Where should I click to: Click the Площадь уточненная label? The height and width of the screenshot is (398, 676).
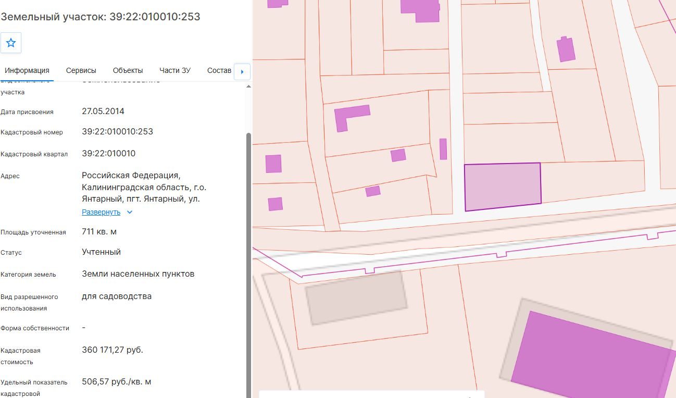(x=33, y=232)
